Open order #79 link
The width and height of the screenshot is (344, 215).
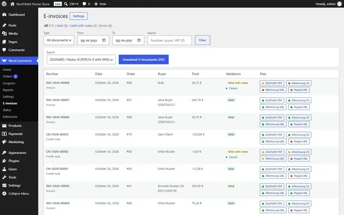click(129, 134)
